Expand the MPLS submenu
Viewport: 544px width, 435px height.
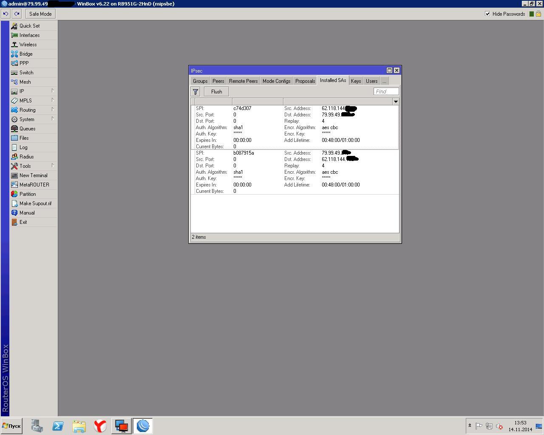pos(33,101)
